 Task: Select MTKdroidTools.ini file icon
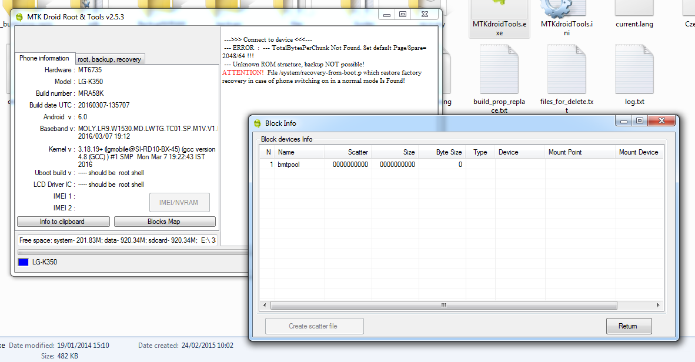coord(566,19)
